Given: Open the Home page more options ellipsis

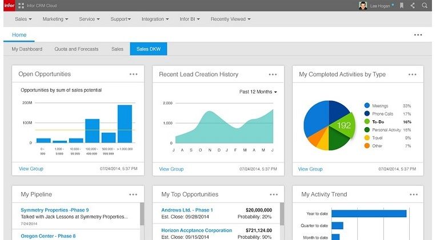Looking at the screenshot, I should point(418,35).
